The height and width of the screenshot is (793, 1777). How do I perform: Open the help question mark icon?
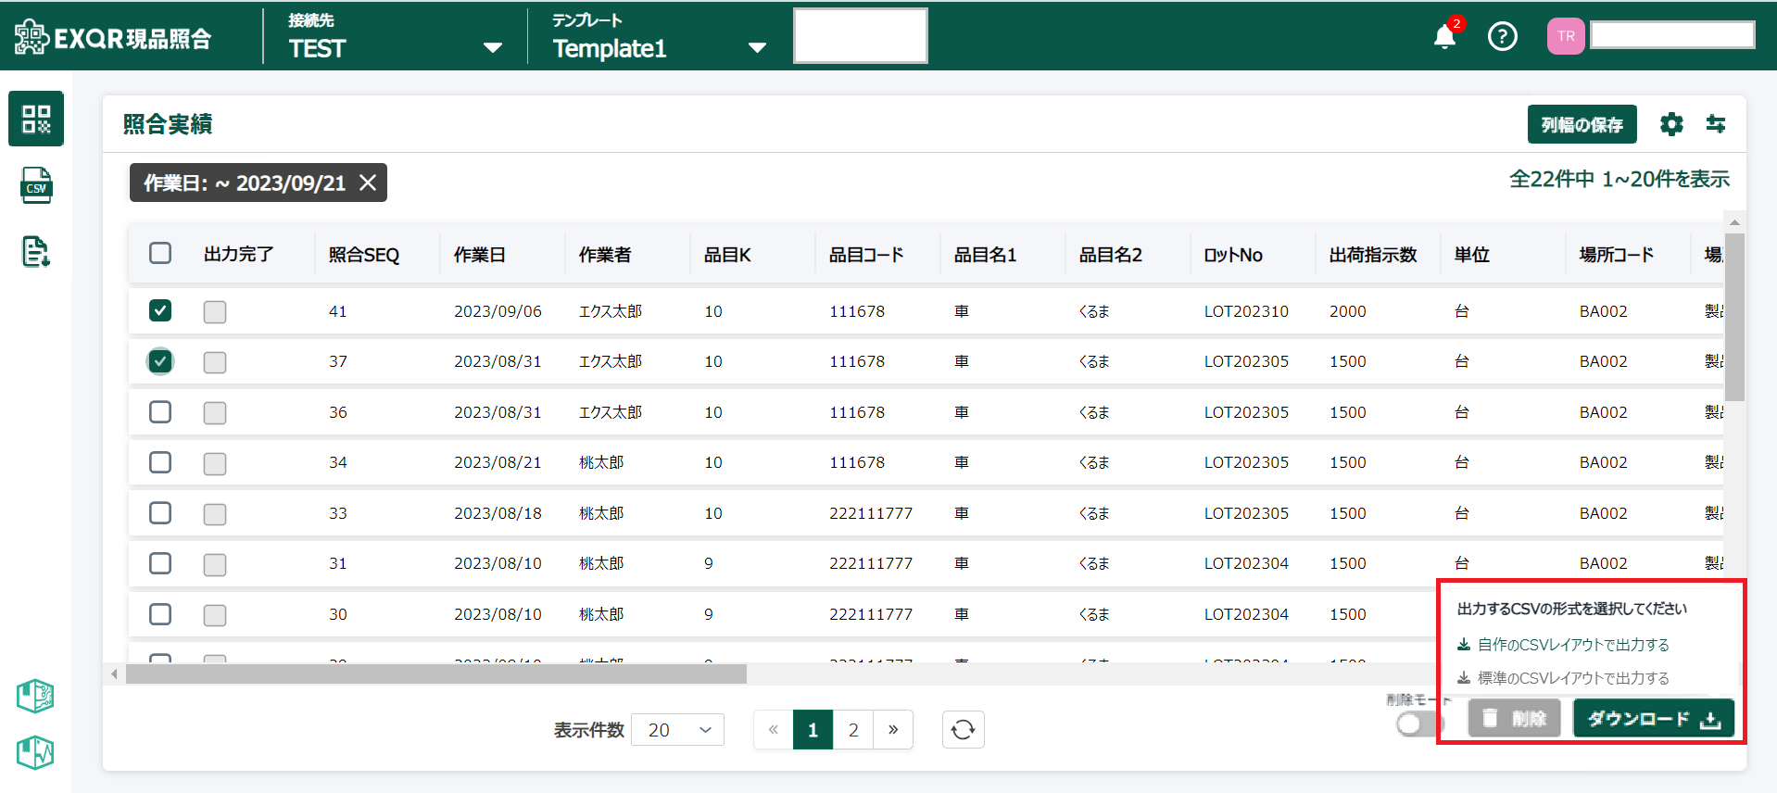pyautogui.click(x=1502, y=37)
